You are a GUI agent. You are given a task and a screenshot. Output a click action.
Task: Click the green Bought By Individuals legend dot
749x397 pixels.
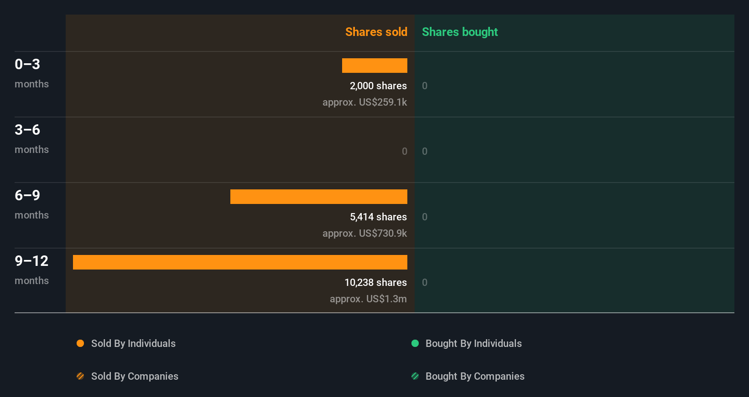[x=415, y=343]
